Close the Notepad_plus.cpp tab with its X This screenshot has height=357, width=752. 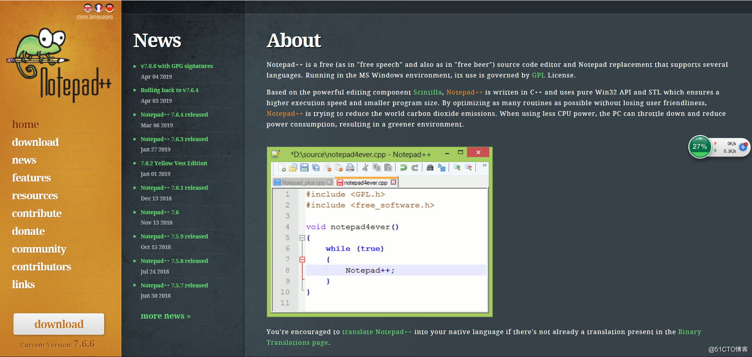(x=329, y=182)
